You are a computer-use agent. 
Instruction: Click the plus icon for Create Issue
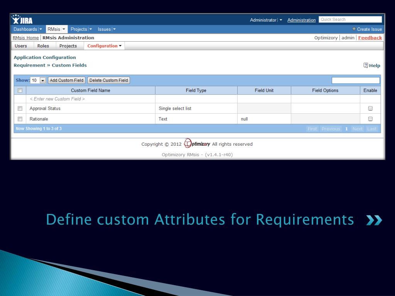354,29
